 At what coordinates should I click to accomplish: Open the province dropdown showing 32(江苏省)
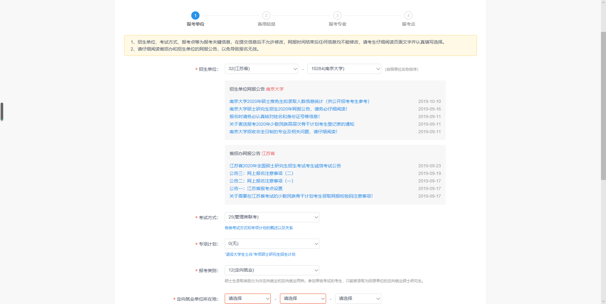[261, 69]
